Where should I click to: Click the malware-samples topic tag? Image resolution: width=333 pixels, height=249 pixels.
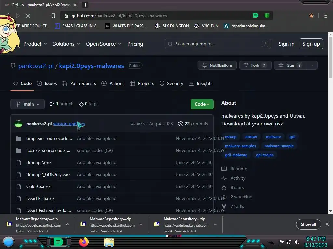(x=240, y=146)
